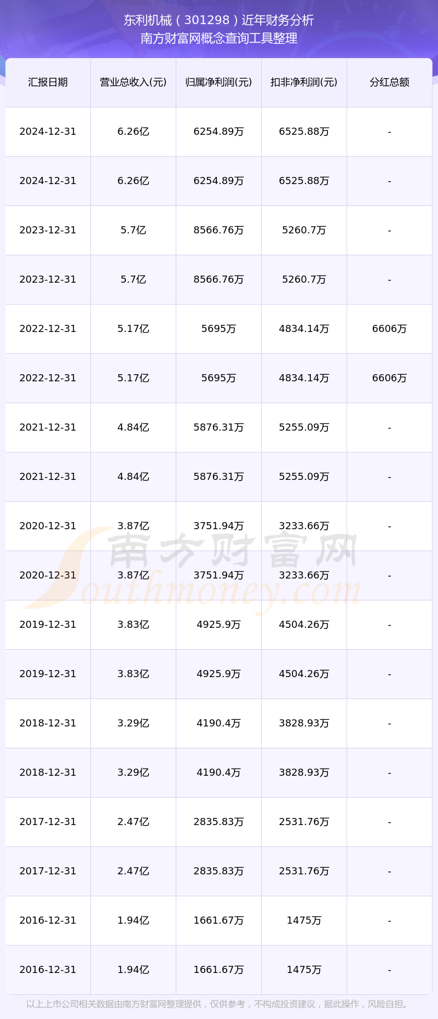Click the second 6606万 dividend cell
The height and width of the screenshot is (1019, 438).
tap(389, 378)
